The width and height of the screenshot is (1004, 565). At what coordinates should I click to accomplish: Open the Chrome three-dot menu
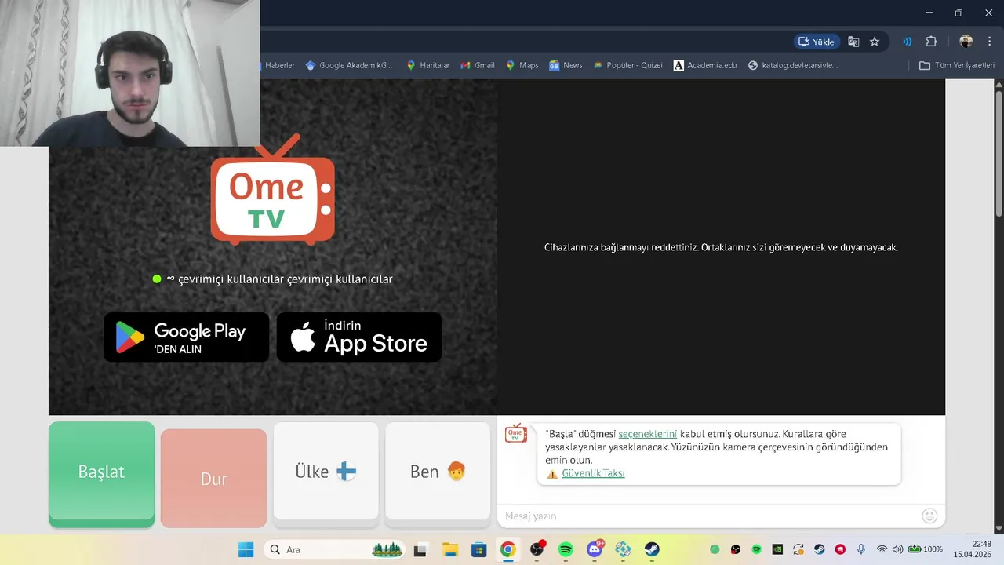coord(989,42)
